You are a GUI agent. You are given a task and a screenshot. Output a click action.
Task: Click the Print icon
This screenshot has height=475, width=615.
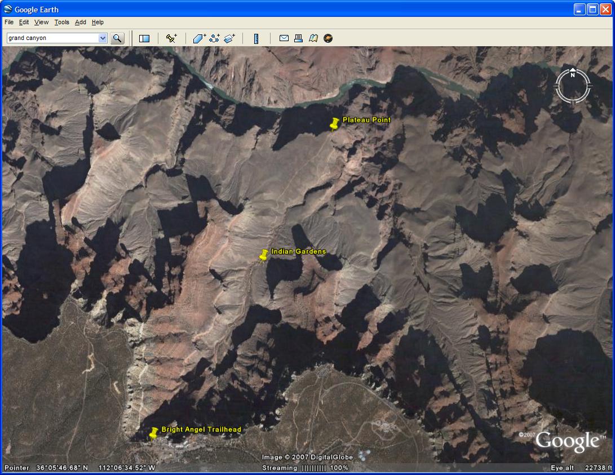point(299,38)
